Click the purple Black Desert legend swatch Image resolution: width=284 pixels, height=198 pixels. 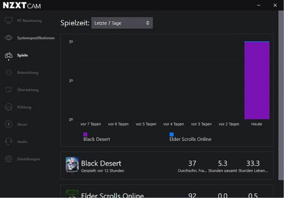pyautogui.click(x=85, y=135)
